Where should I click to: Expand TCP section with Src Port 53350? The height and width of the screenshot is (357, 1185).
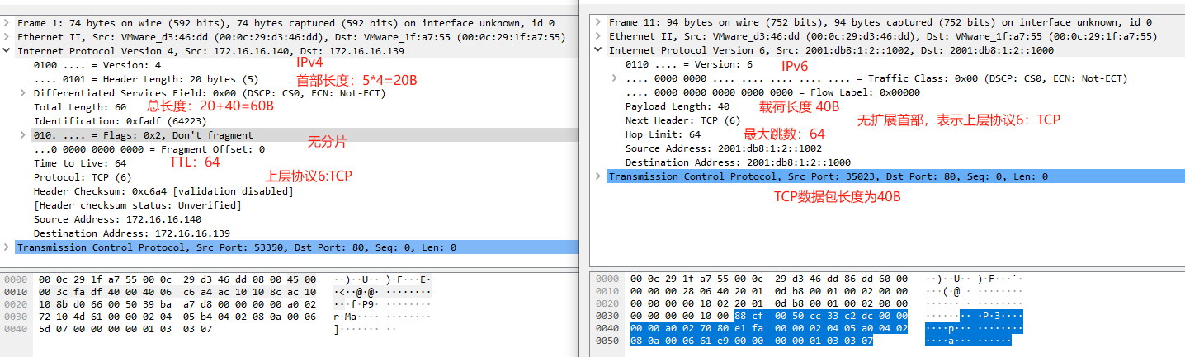pyautogui.click(x=7, y=247)
